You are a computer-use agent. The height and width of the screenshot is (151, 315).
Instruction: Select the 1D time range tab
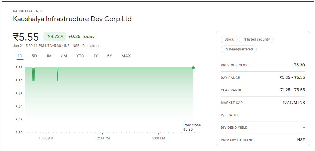[20, 56]
